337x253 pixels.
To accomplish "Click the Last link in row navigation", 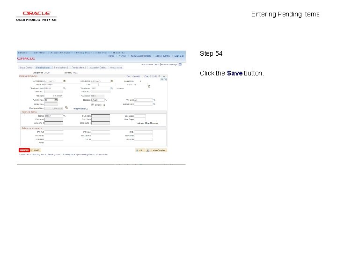I will point(163,76).
